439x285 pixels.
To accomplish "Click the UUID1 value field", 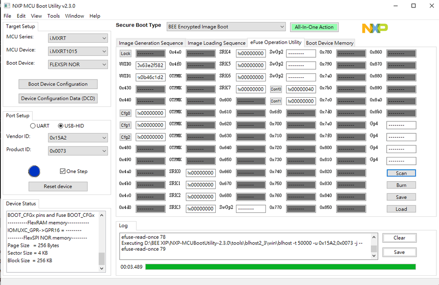I will pyautogui.click(x=151, y=77).
